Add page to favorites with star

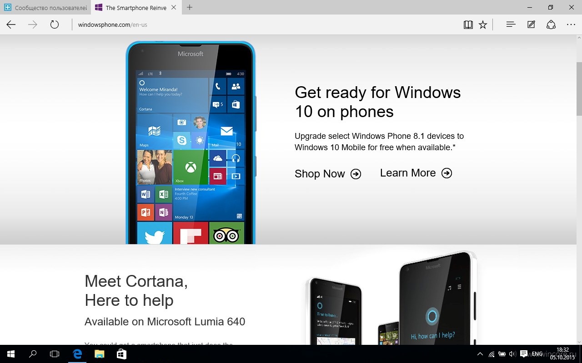point(483,25)
